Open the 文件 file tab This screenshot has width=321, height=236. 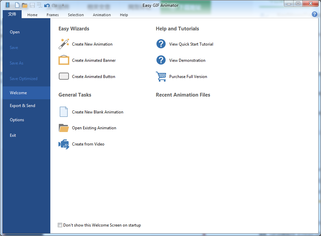click(x=12, y=14)
